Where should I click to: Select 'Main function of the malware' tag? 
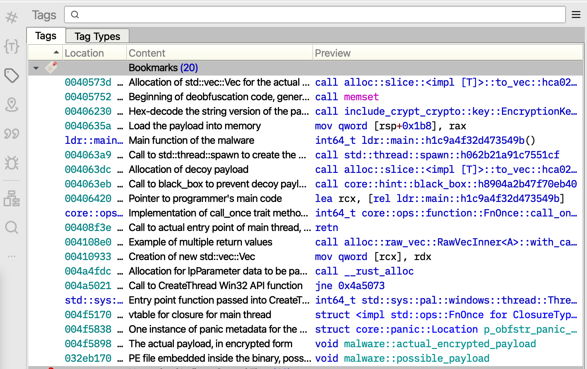pos(191,141)
